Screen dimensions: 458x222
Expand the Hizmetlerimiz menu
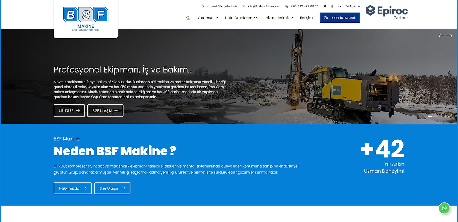[279, 18]
